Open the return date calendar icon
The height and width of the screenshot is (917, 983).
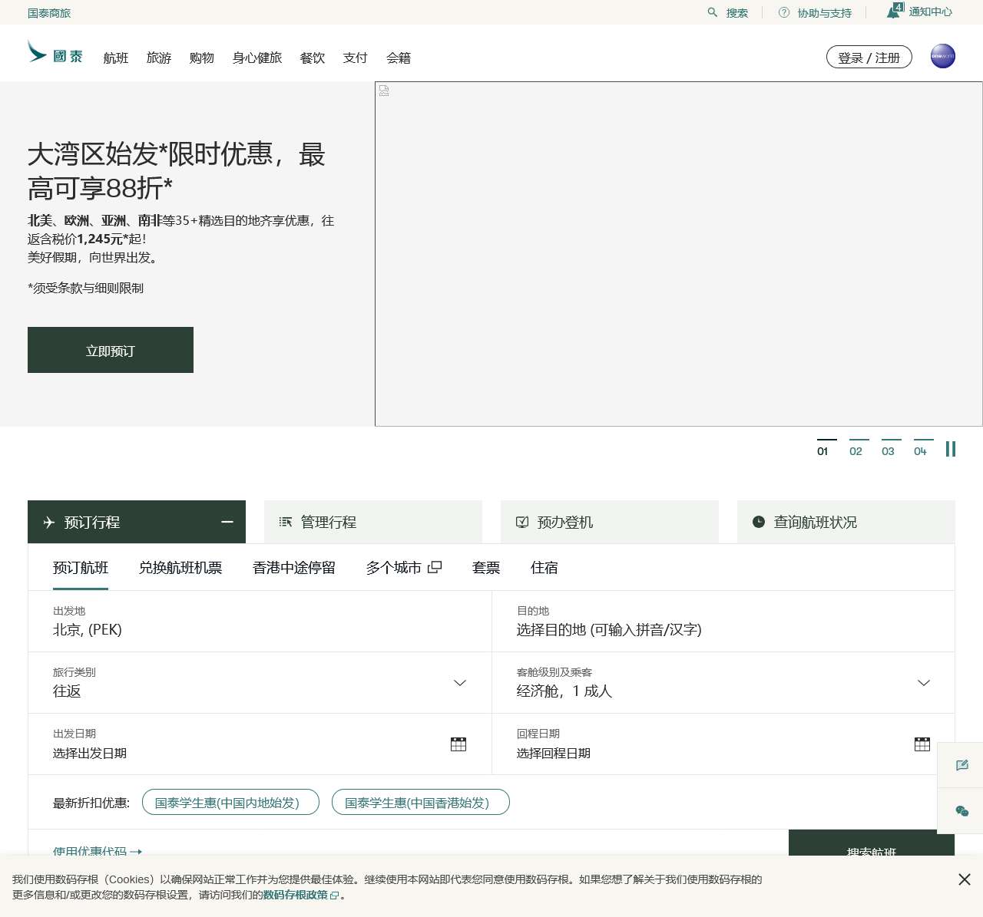pos(922,744)
